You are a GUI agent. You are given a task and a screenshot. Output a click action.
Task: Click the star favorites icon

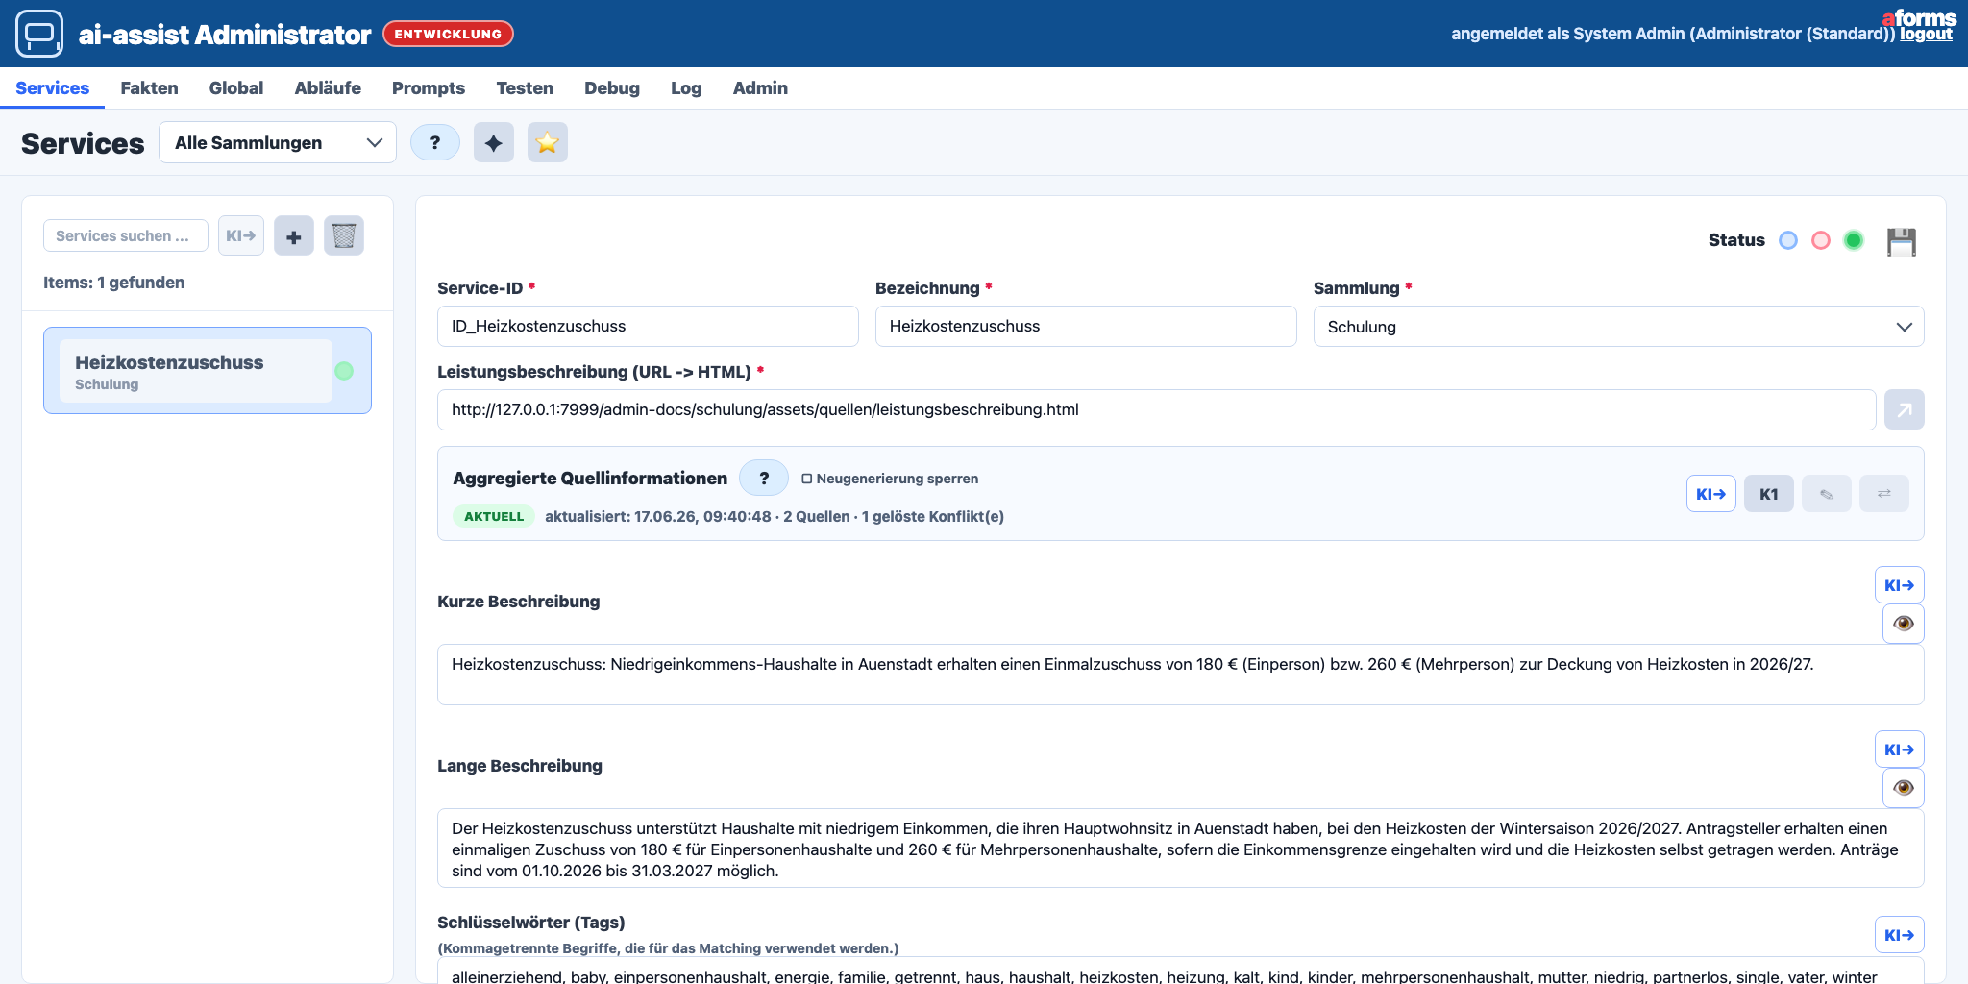(548, 142)
